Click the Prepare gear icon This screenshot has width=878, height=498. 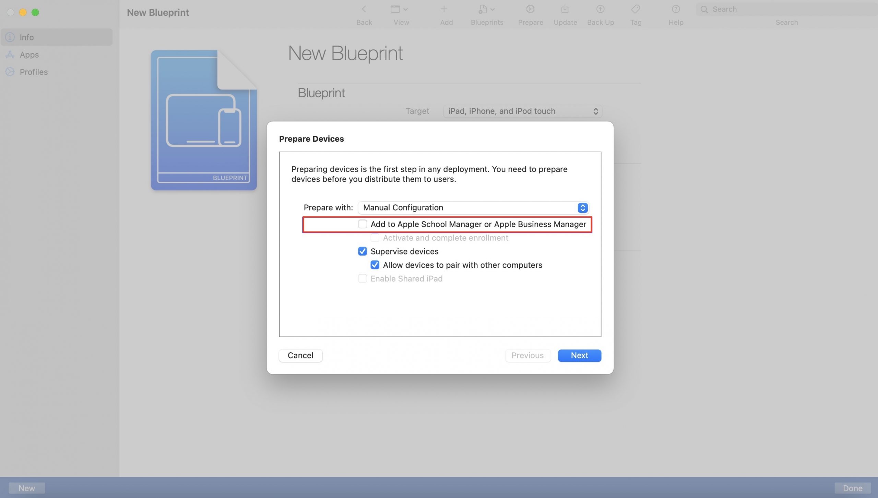(x=530, y=9)
